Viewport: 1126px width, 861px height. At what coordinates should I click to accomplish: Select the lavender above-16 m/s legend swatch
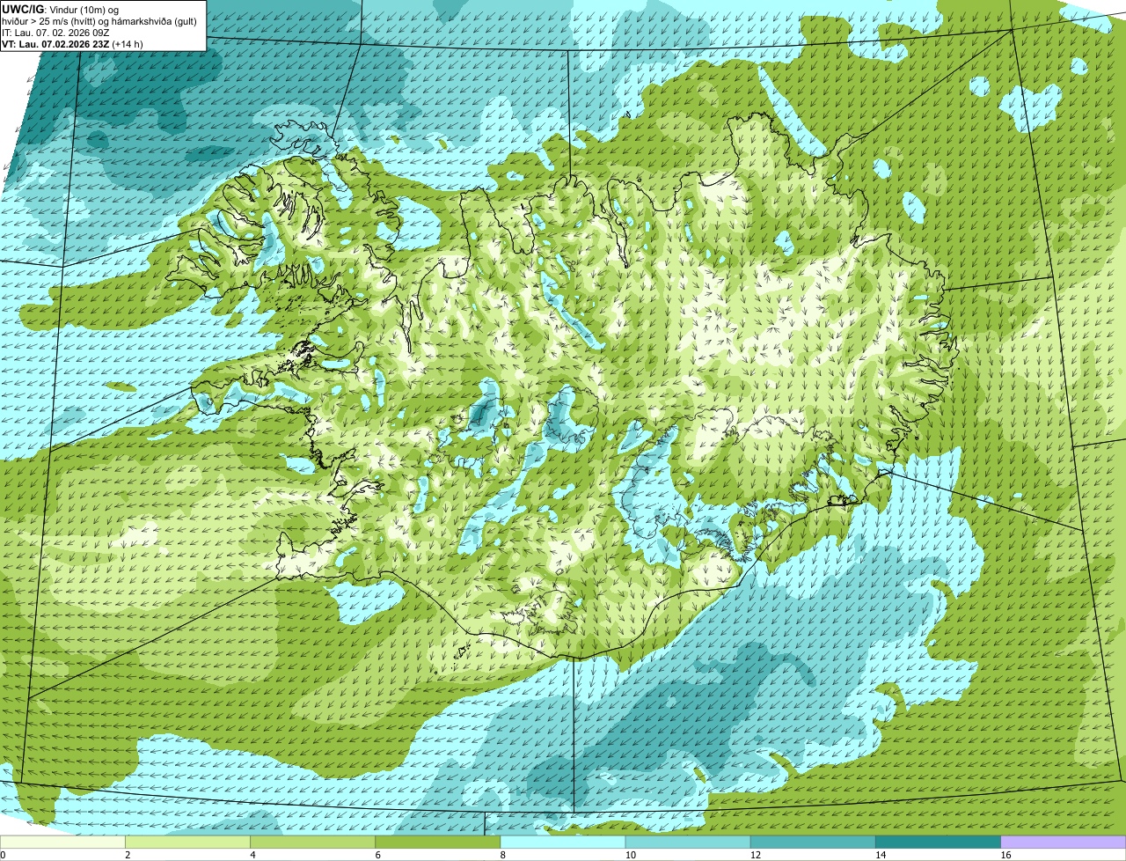tap(1064, 843)
